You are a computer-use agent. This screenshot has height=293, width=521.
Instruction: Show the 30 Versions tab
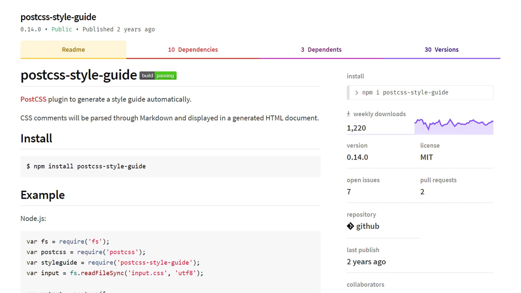click(x=442, y=49)
